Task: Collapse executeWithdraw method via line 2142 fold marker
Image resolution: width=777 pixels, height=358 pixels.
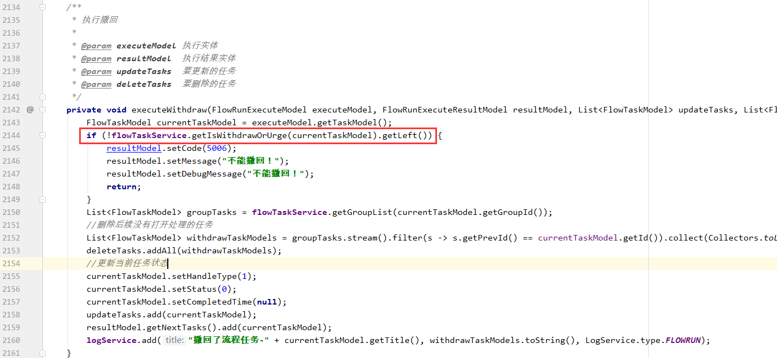Action: point(43,110)
